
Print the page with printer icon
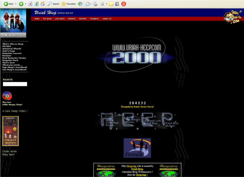(95, 4)
